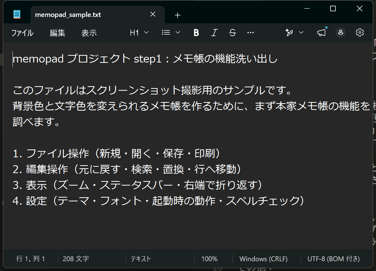This screenshot has width=376, height=271.
Task: Open the megaphone what's new icon
Action: [321, 32]
